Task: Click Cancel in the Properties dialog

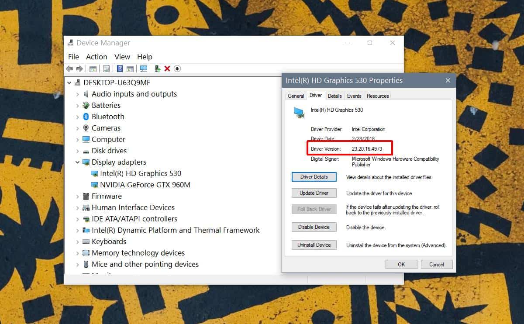Action: click(x=437, y=264)
